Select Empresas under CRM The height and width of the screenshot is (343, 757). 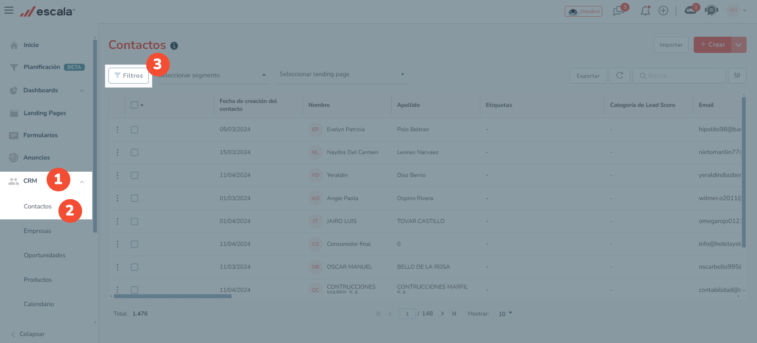pos(37,231)
